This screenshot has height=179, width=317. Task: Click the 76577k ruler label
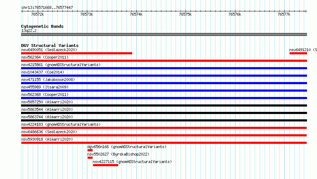point(284,14)
